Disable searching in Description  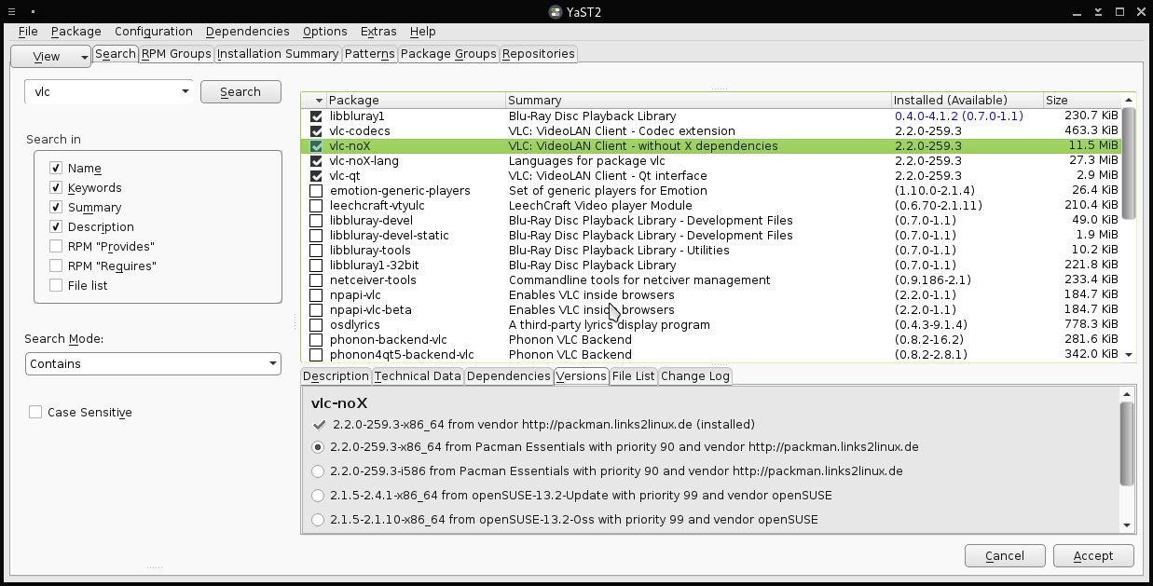point(56,227)
